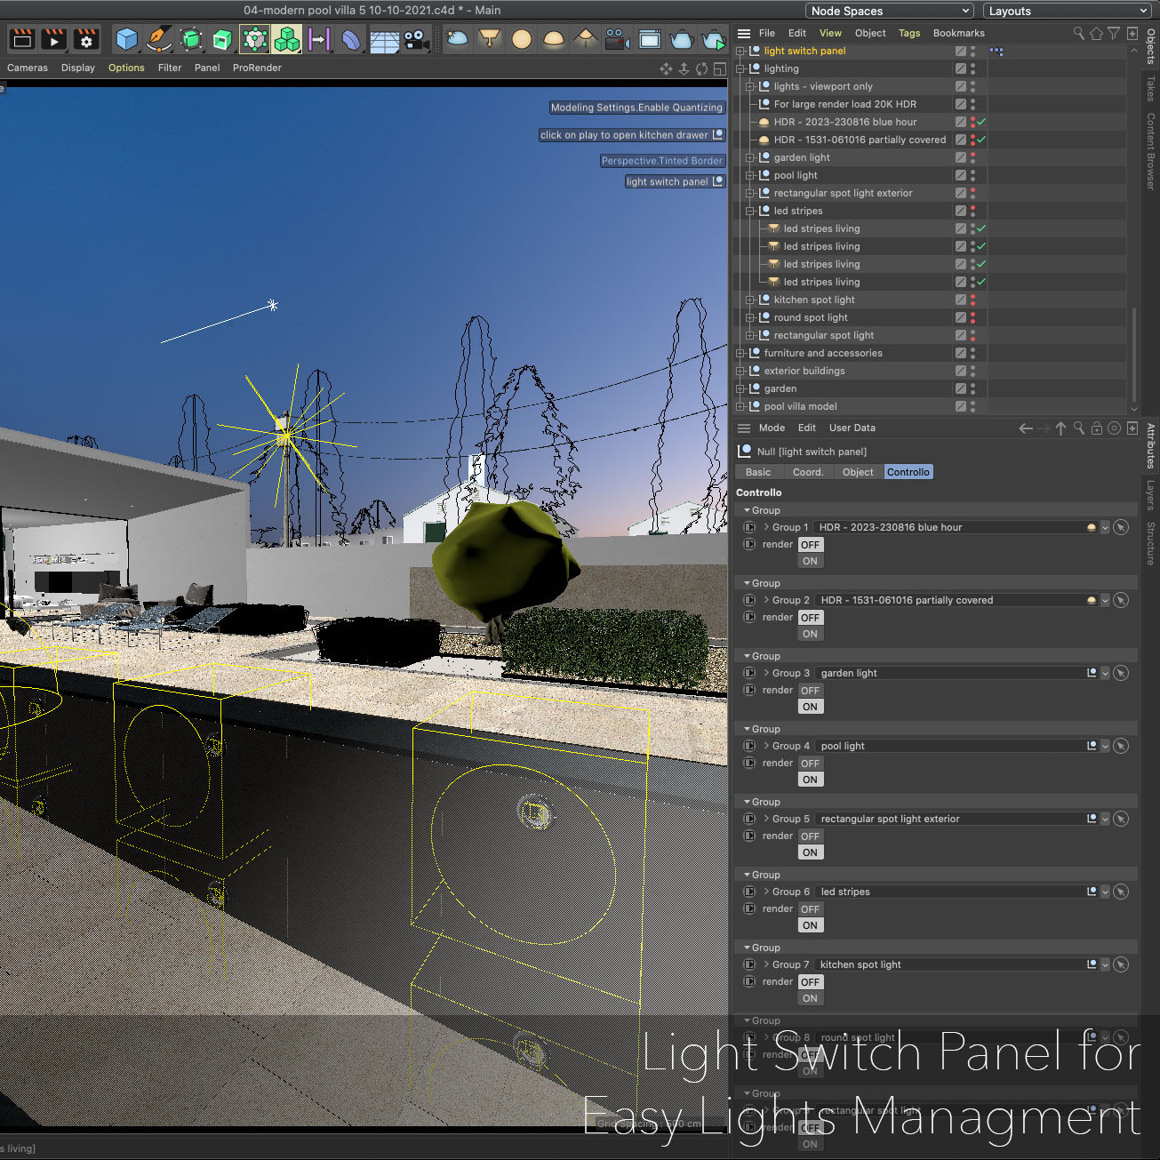This screenshot has height=1160, width=1160.
Task: Select the spline Pen tool
Action: (158, 40)
